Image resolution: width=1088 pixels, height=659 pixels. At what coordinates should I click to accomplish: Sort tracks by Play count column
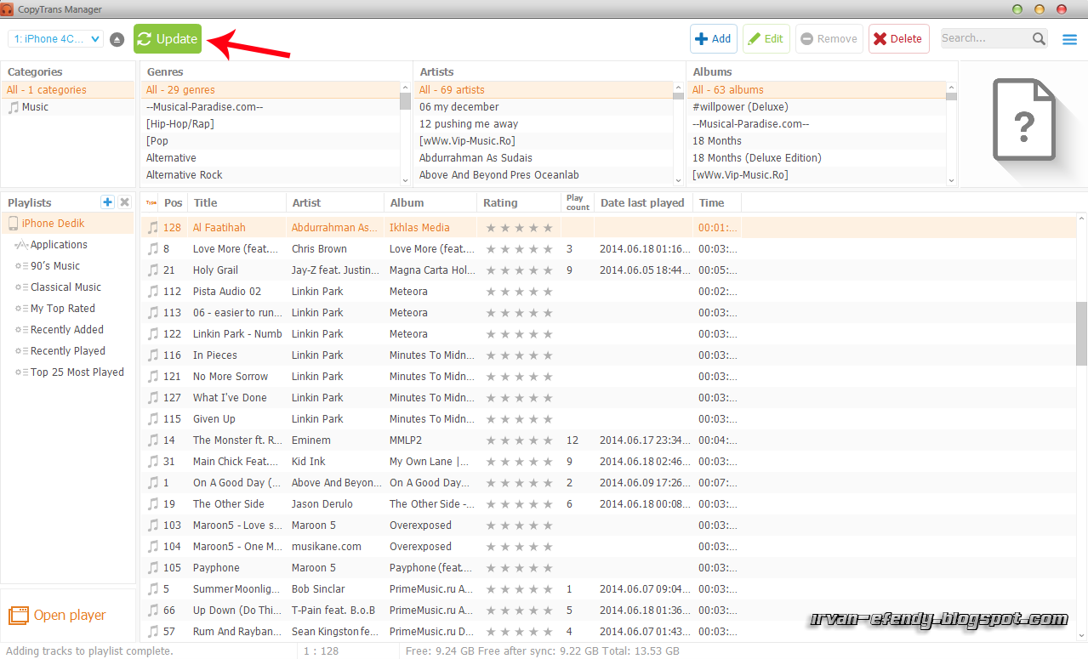point(578,203)
